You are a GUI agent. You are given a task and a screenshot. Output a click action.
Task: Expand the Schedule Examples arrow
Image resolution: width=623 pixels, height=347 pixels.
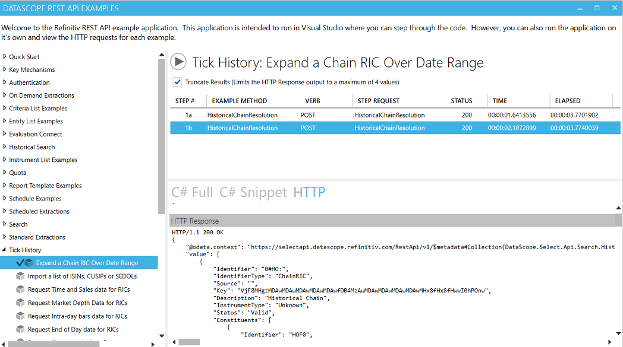(4, 198)
